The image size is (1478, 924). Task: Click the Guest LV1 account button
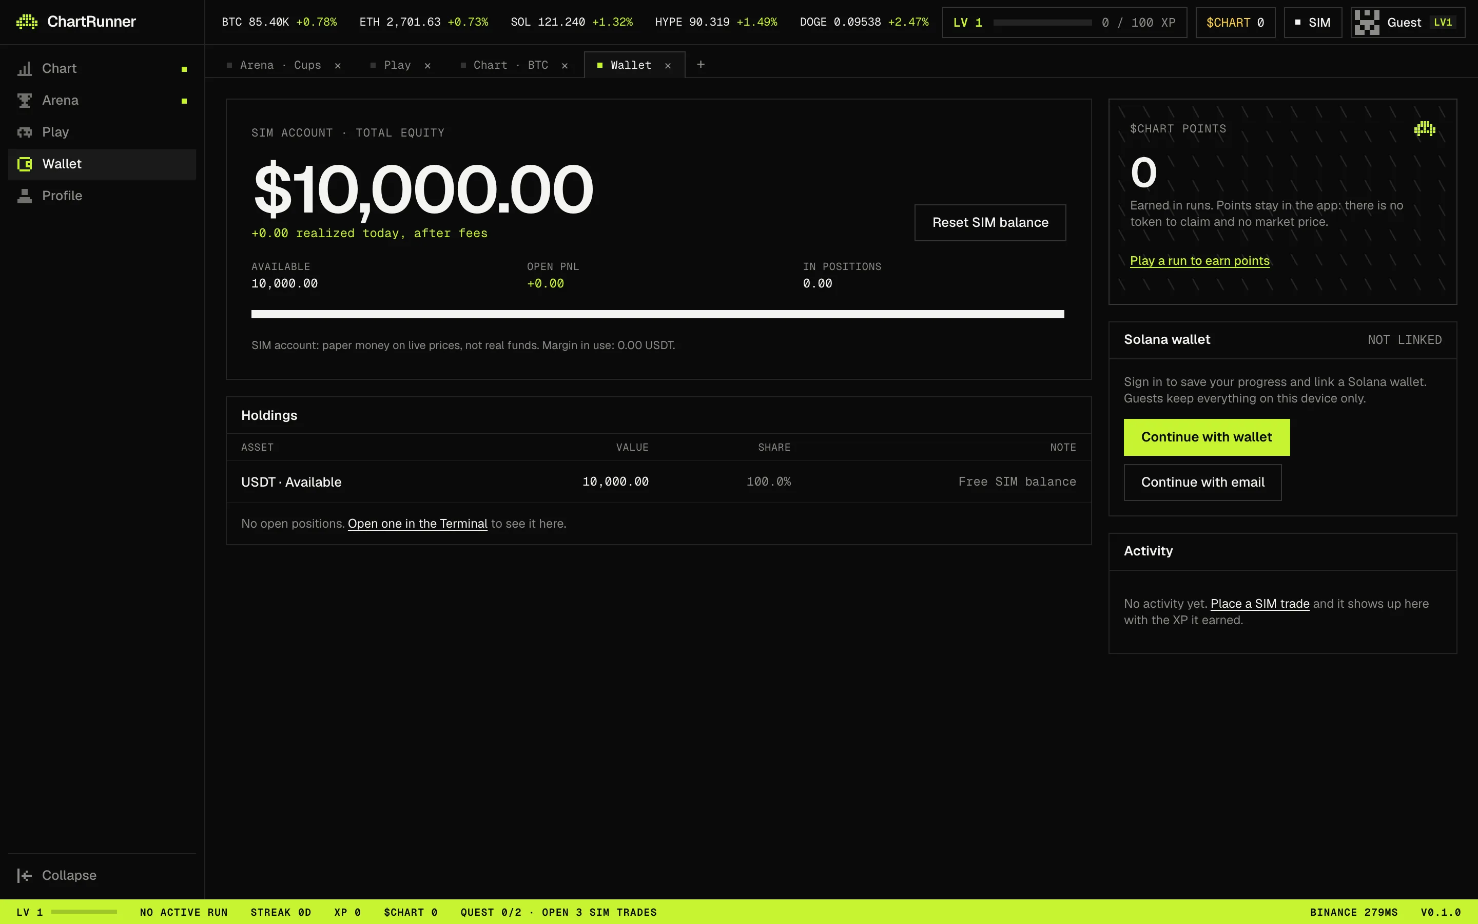coord(1408,23)
